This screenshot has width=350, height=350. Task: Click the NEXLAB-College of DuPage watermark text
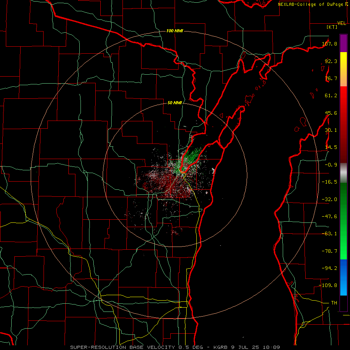[311, 4]
